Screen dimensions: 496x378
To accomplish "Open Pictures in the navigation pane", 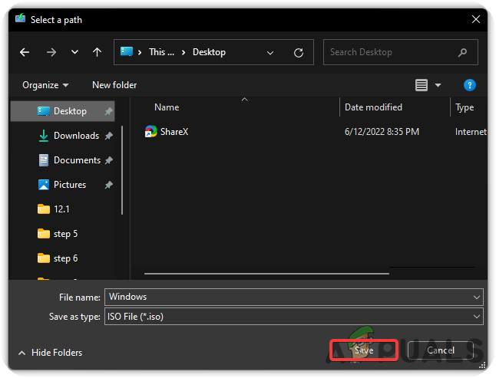I will click(x=70, y=185).
